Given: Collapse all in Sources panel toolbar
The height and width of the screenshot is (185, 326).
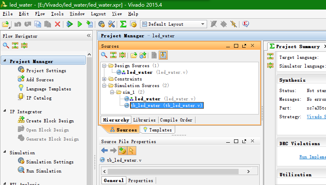Looking at the screenshot, I should click(113, 55).
